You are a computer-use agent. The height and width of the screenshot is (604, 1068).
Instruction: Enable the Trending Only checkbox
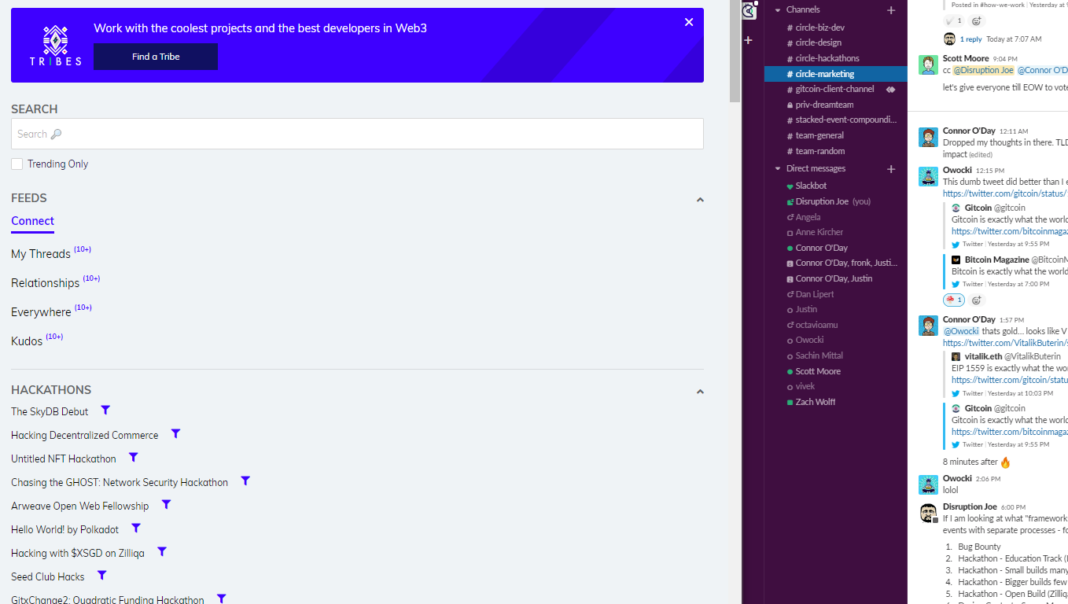click(17, 164)
